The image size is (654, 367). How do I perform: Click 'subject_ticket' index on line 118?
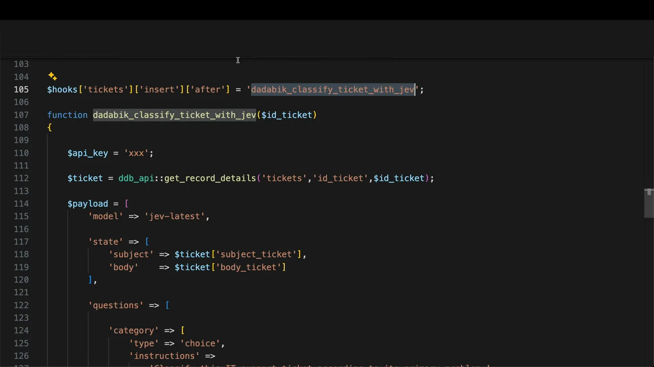click(x=256, y=254)
